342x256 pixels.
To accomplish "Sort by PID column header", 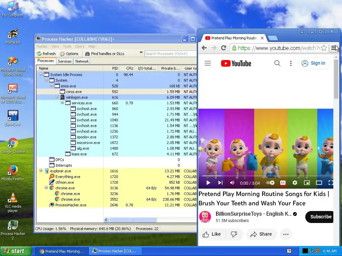I will coord(112,68).
